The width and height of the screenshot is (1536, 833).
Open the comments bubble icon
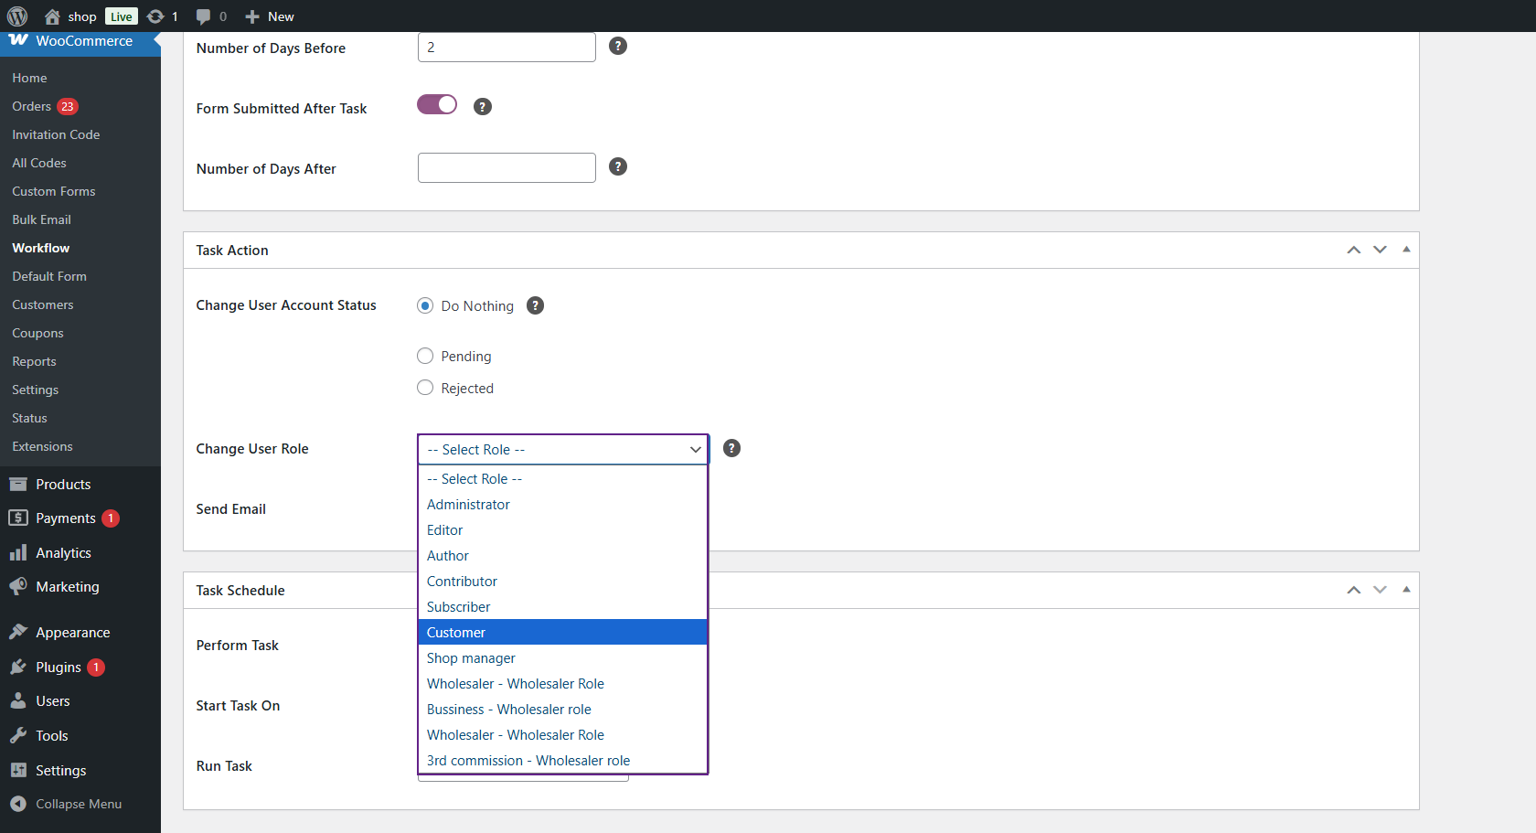click(x=203, y=16)
